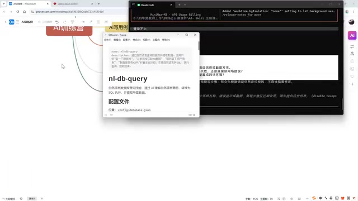Open the browser profile icon

click(347, 12)
